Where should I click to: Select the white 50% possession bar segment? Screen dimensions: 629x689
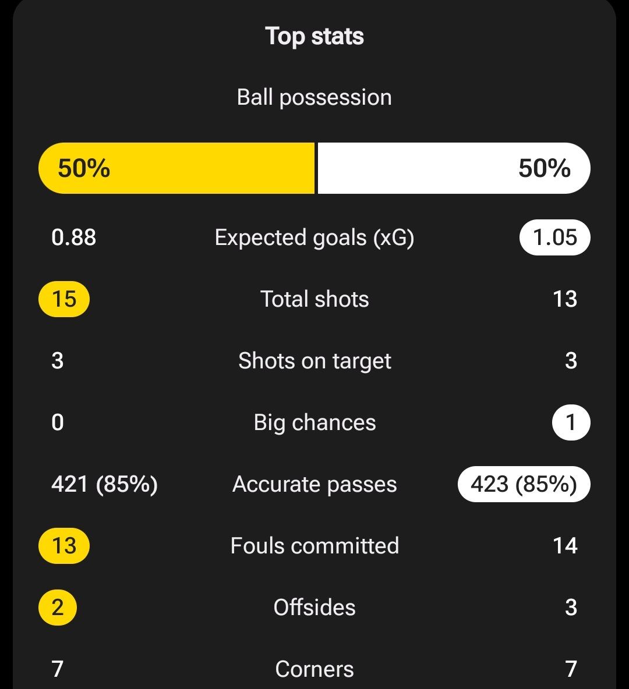[x=453, y=168]
